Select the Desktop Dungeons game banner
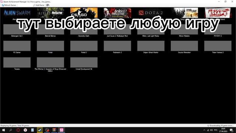The height and width of the screenshot is (133, 236). [117, 13]
